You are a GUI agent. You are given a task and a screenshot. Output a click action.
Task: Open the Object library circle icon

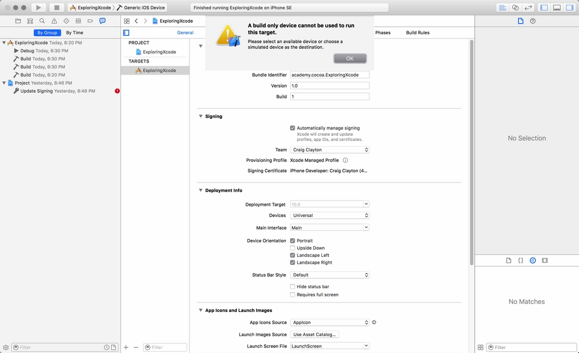533,261
